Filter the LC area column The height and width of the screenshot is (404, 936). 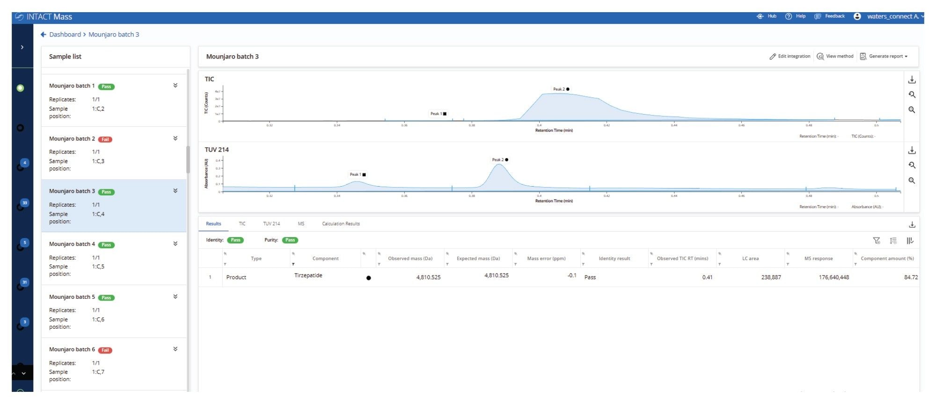719,265
